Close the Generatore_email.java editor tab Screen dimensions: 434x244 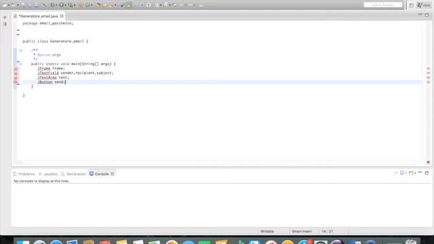(62, 16)
